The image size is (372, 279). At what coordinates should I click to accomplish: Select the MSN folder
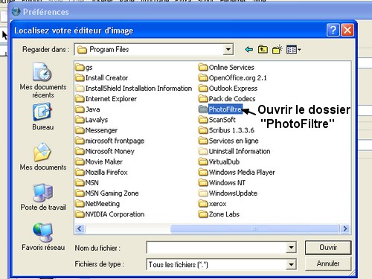coord(87,183)
